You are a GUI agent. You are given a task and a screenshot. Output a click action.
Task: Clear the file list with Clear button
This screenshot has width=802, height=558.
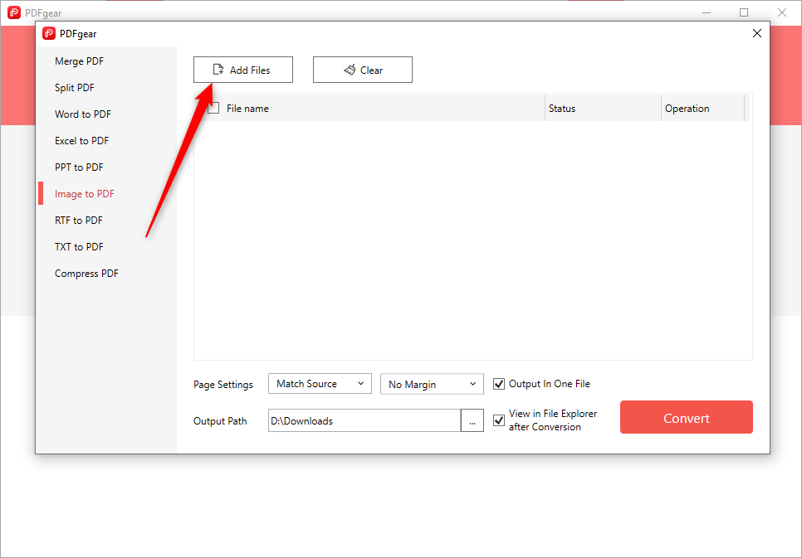[x=363, y=70]
